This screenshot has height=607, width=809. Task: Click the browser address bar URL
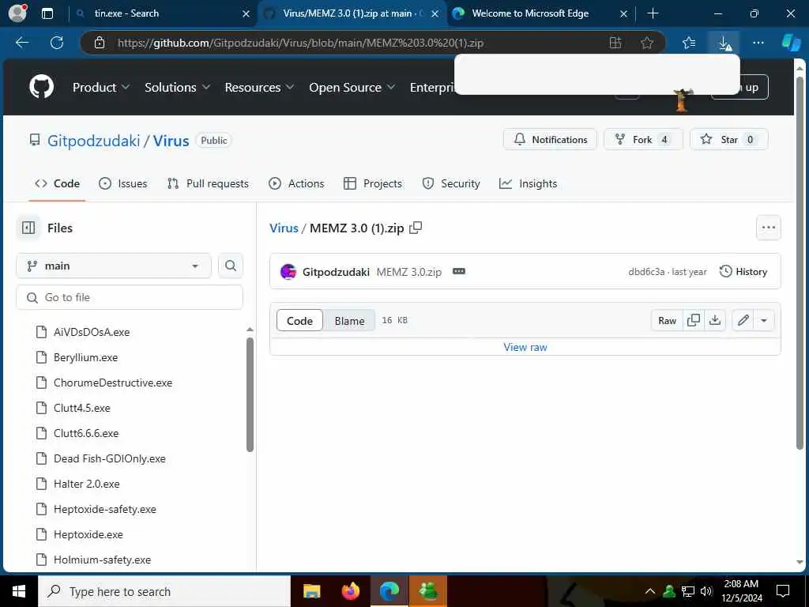click(x=300, y=43)
